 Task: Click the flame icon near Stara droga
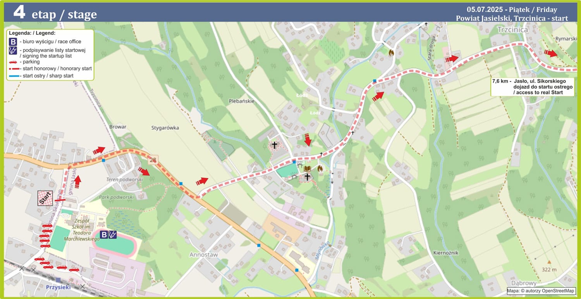click(391, 52)
